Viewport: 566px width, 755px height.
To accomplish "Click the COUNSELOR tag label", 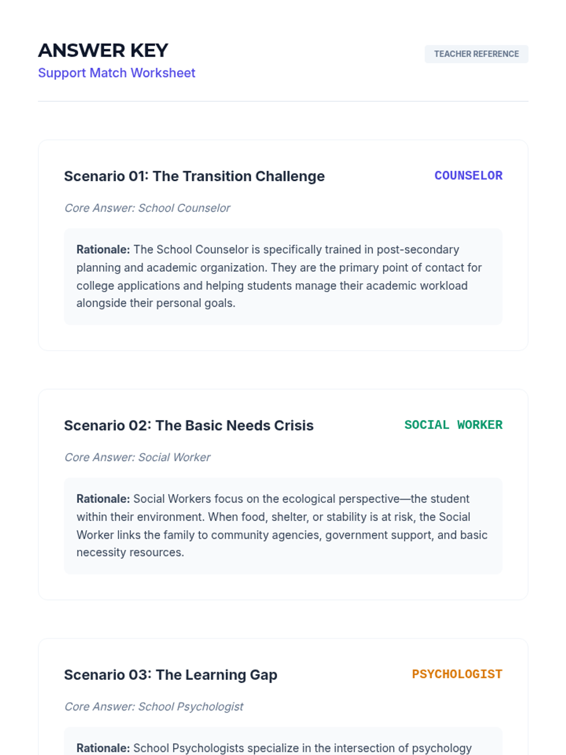I will [x=468, y=176].
